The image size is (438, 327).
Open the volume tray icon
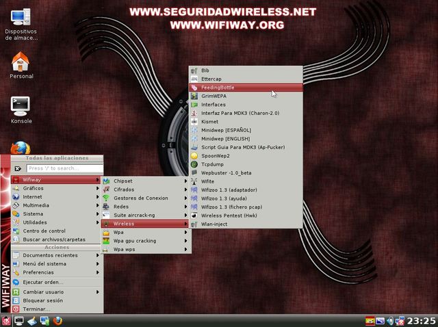point(390,321)
